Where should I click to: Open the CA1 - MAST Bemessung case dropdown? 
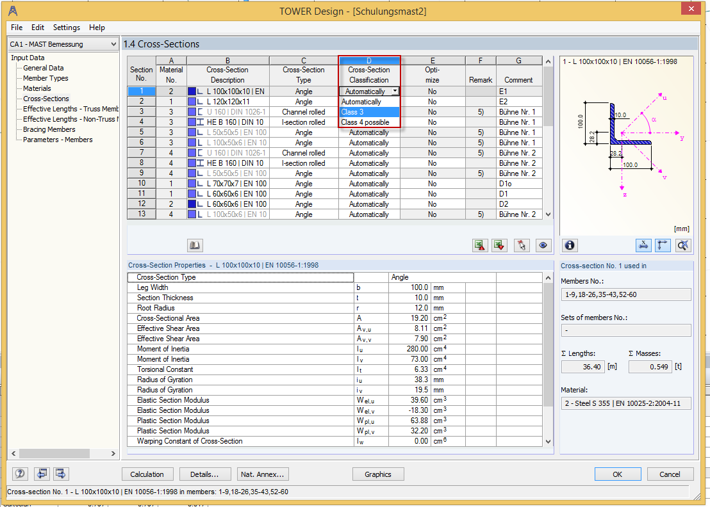63,44
